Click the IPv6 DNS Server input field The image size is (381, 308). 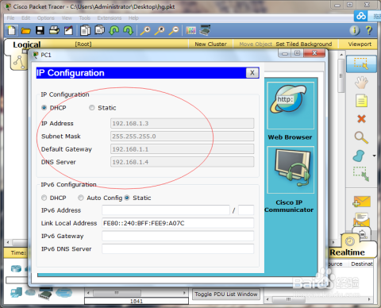(x=178, y=249)
